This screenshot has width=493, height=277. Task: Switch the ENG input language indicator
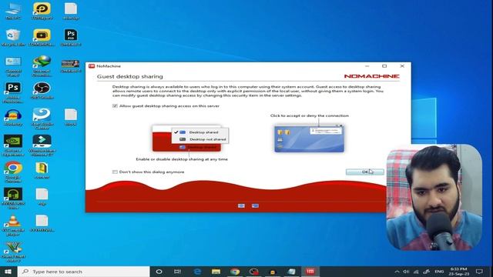[439, 272]
